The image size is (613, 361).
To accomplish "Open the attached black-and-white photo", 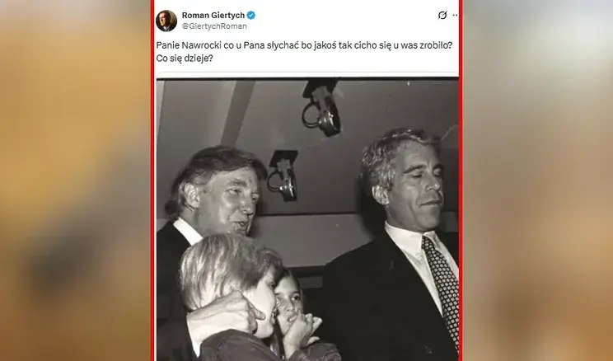I will [x=307, y=219].
